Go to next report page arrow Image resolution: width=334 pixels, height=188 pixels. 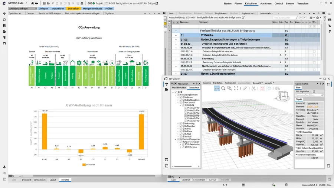(154, 13)
